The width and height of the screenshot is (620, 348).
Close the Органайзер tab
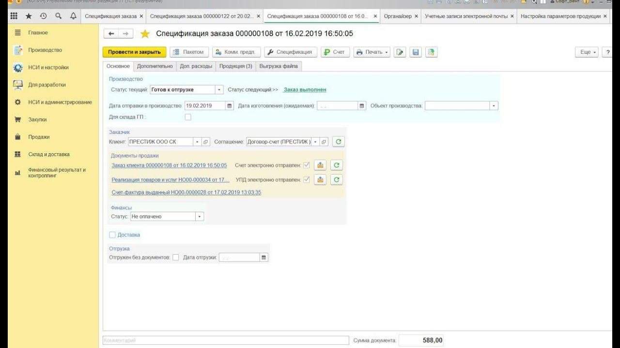coord(417,16)
